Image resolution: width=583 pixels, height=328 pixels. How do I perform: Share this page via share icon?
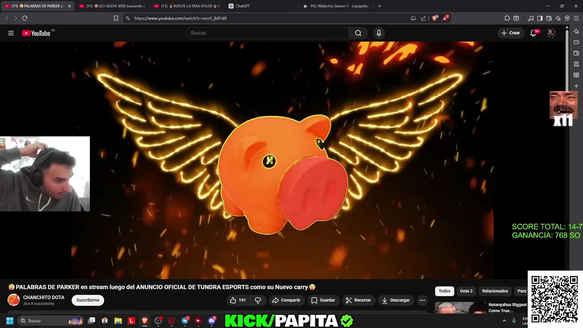click(424, 18)
